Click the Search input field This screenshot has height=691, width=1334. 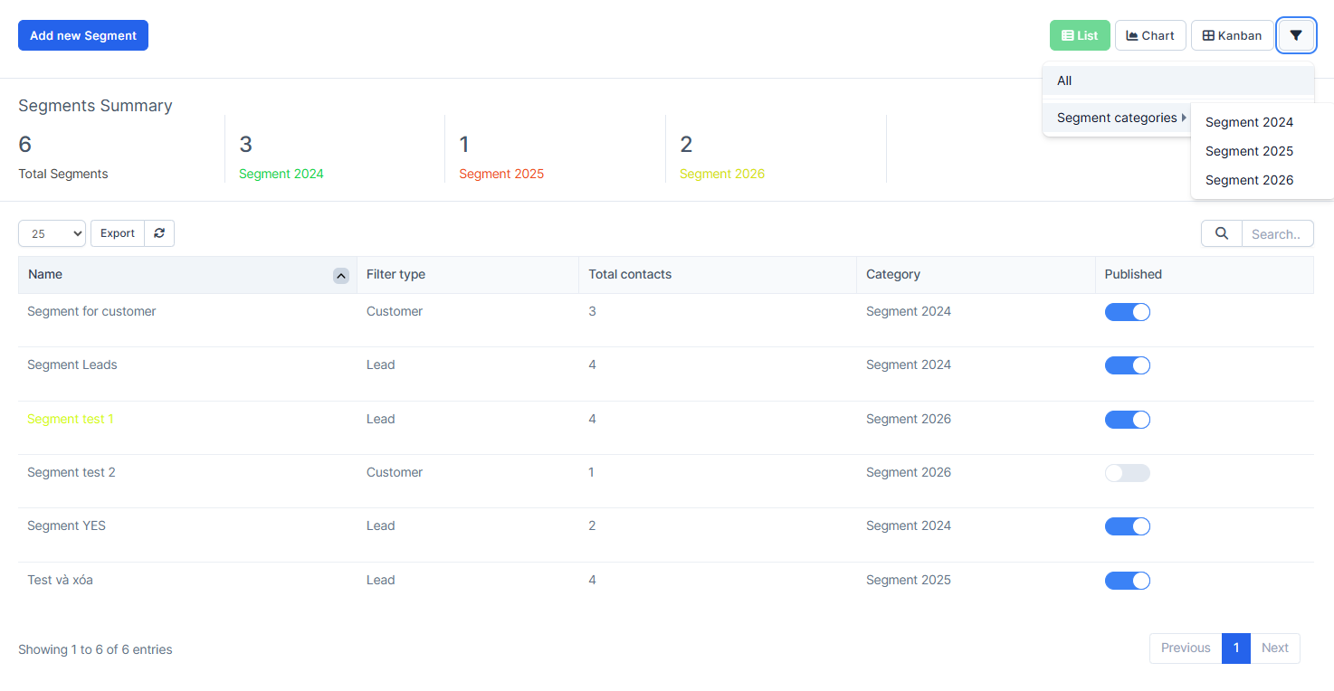(x=1276, y=232)
